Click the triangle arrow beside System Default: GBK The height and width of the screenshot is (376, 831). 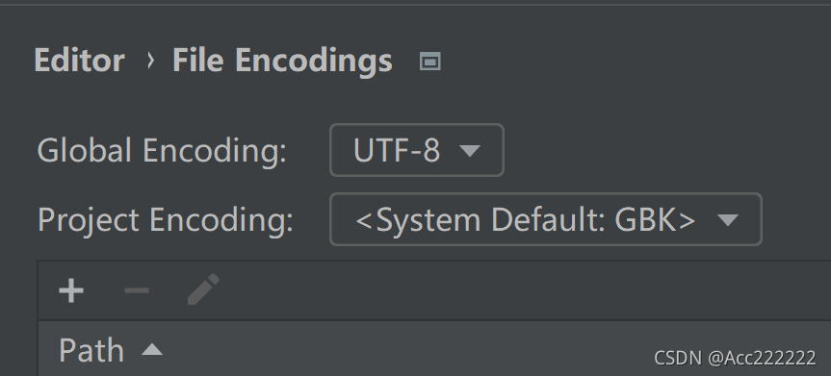tap(727, 220)
